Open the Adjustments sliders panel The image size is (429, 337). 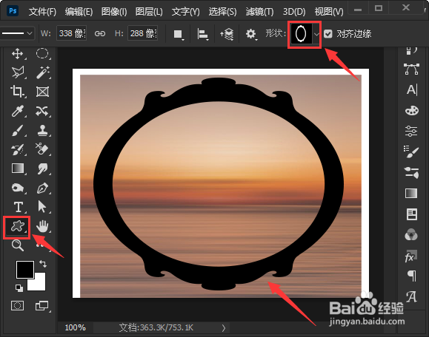click(411, 132)
